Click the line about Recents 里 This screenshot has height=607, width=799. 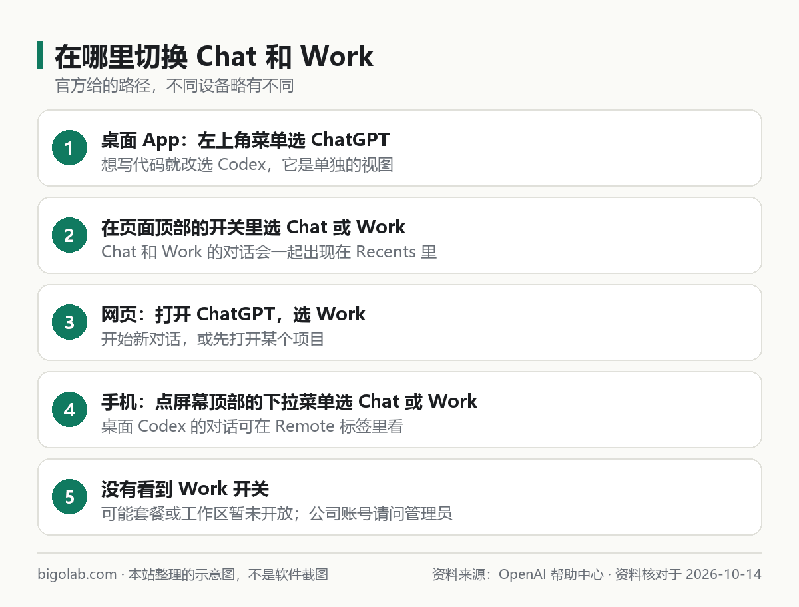[x=269, y=252]
